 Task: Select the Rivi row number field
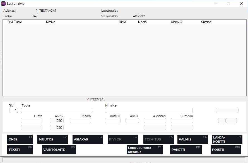14,110
